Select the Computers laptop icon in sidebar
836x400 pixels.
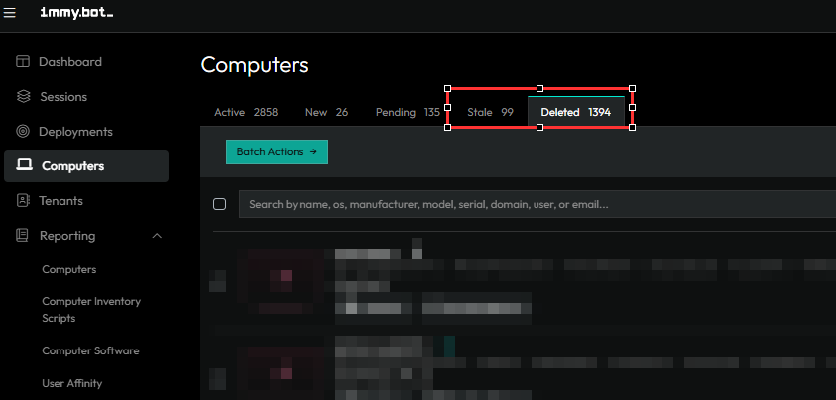tap(23, 166)
